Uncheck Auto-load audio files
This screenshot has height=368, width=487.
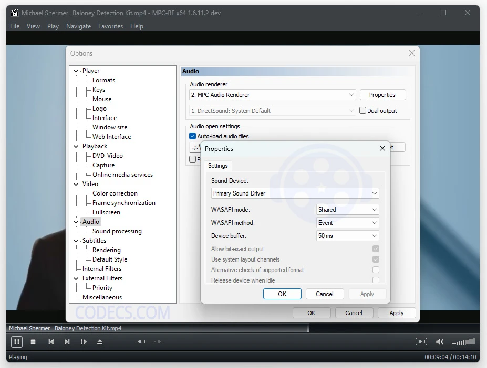pyautogui.click(x=193, y=136)
